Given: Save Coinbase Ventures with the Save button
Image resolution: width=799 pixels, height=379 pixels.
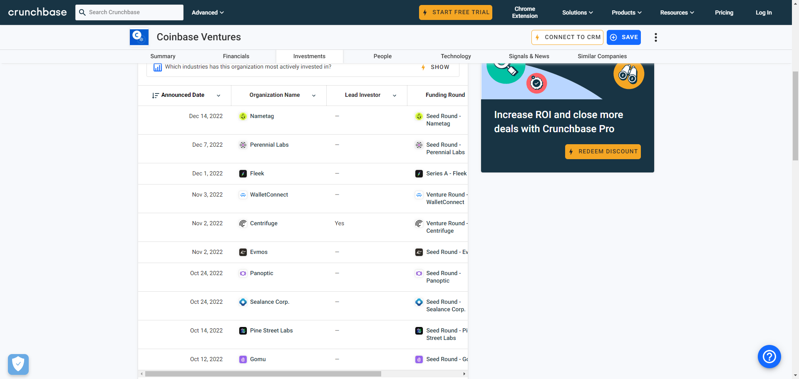Looking at the screenshot, I should click(624, 37).
